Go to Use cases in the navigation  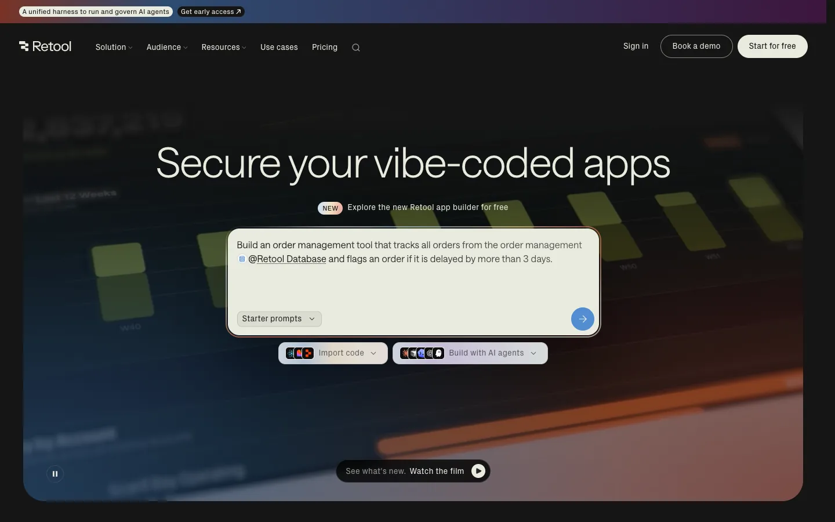click(x=279, y=47)
